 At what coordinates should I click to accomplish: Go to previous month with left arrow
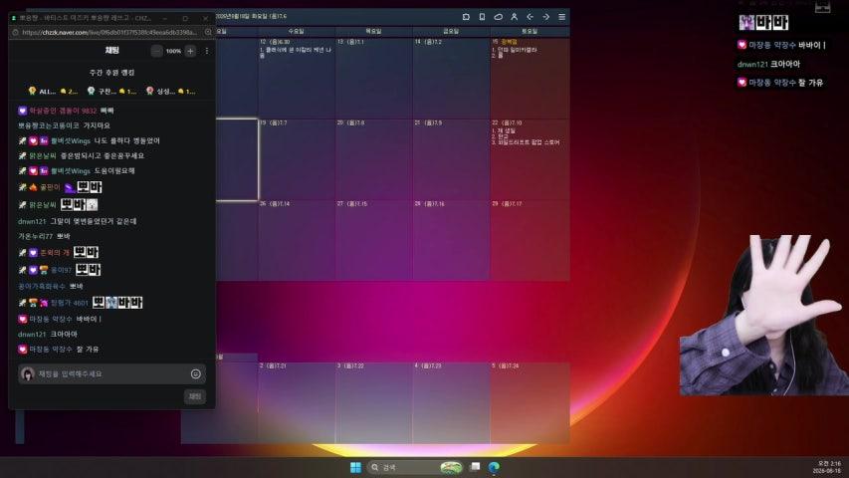pyautogui.click(x=531, y=17)
